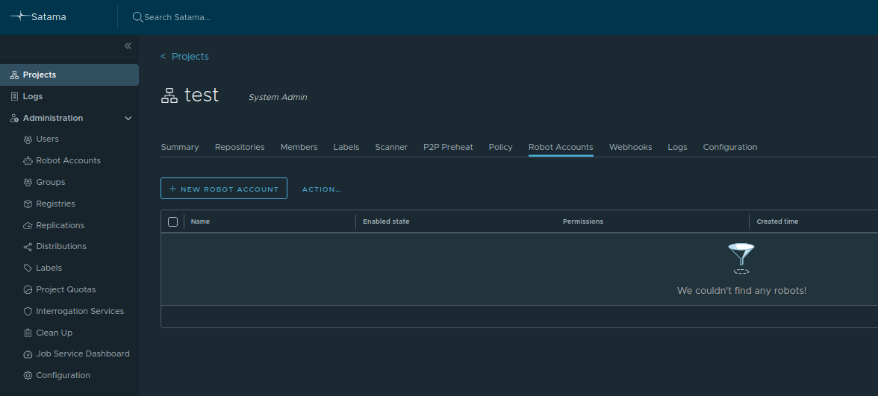Screen dimensions: 878x396
Task: Click the Projects sidebar icon
Action: [x=15, y=75]
